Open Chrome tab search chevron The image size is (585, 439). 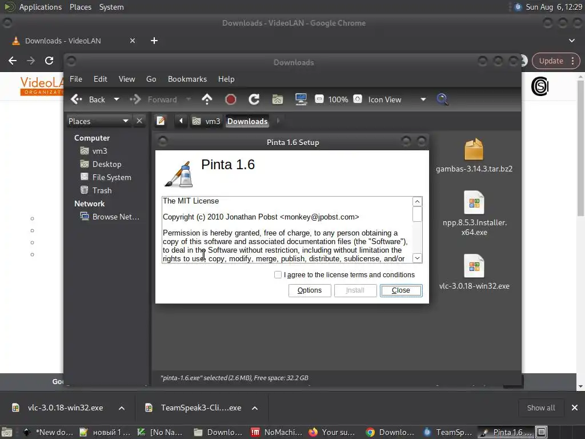point(571,41)
